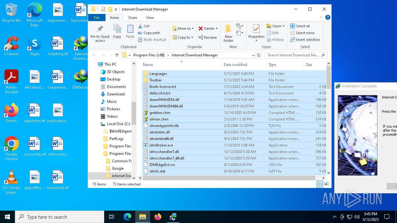Select the Languages folder row

coord(234,74)
